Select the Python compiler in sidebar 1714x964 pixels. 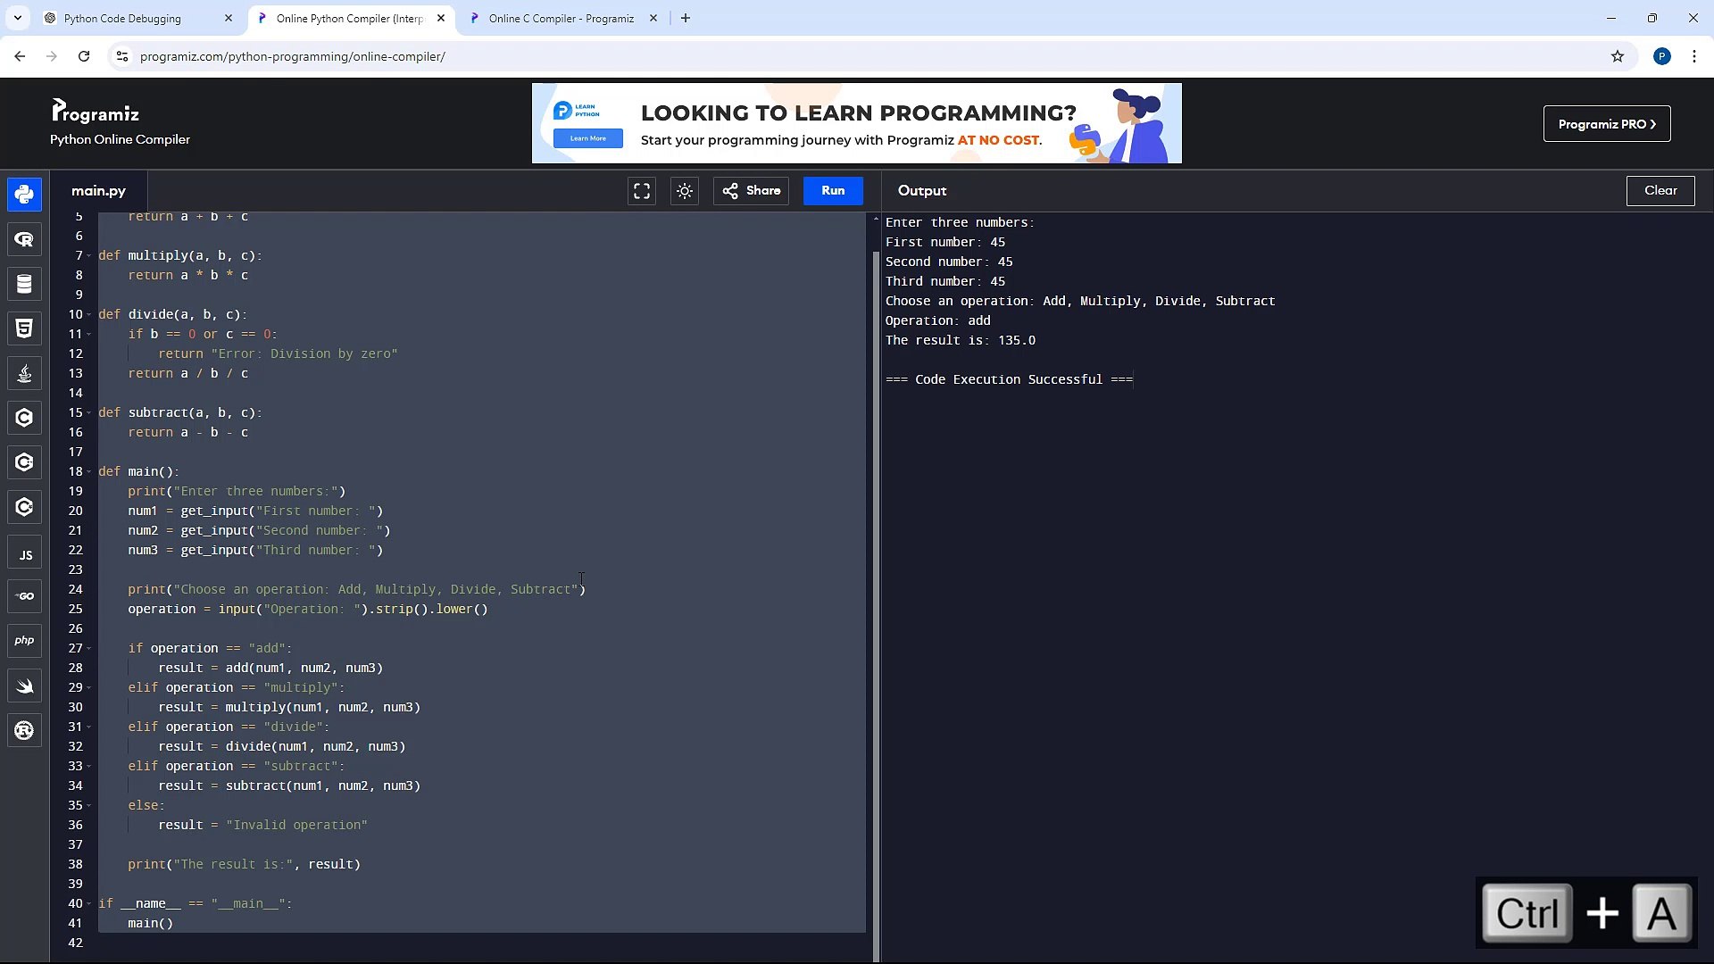click(x=23, y=194)
